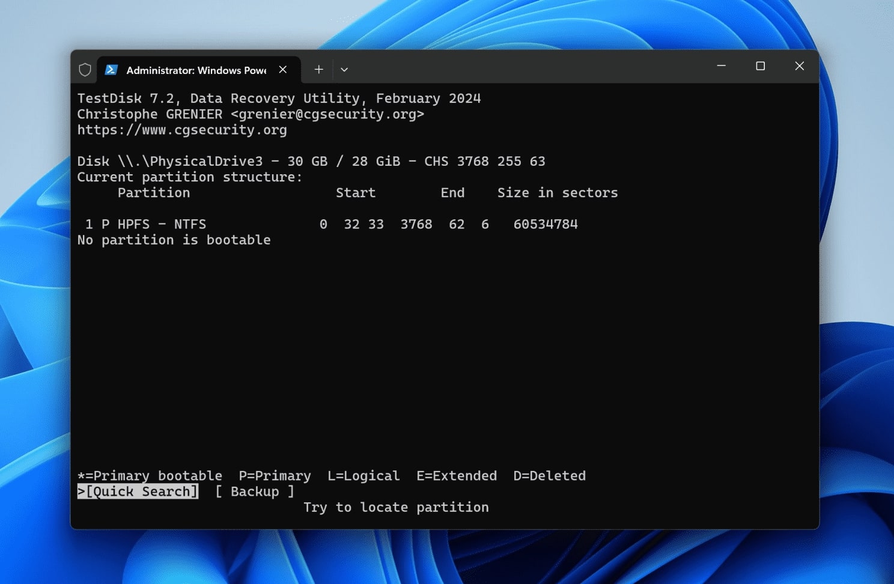Click the 'E=Extended' legend entry
894x584 pixels.
[457, 476]
